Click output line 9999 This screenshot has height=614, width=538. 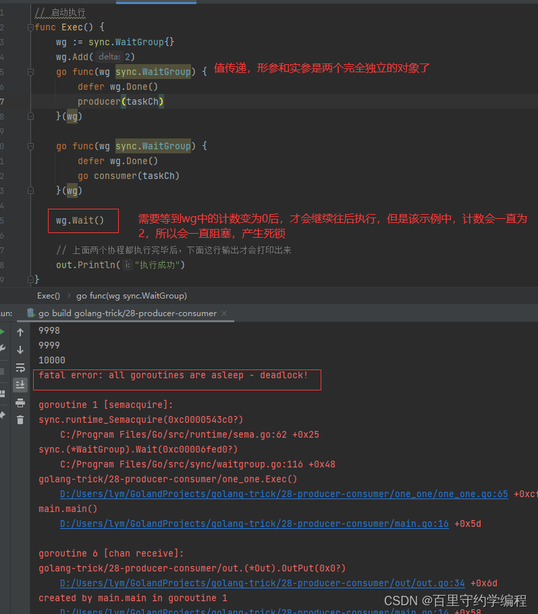[x=49, y=346]
